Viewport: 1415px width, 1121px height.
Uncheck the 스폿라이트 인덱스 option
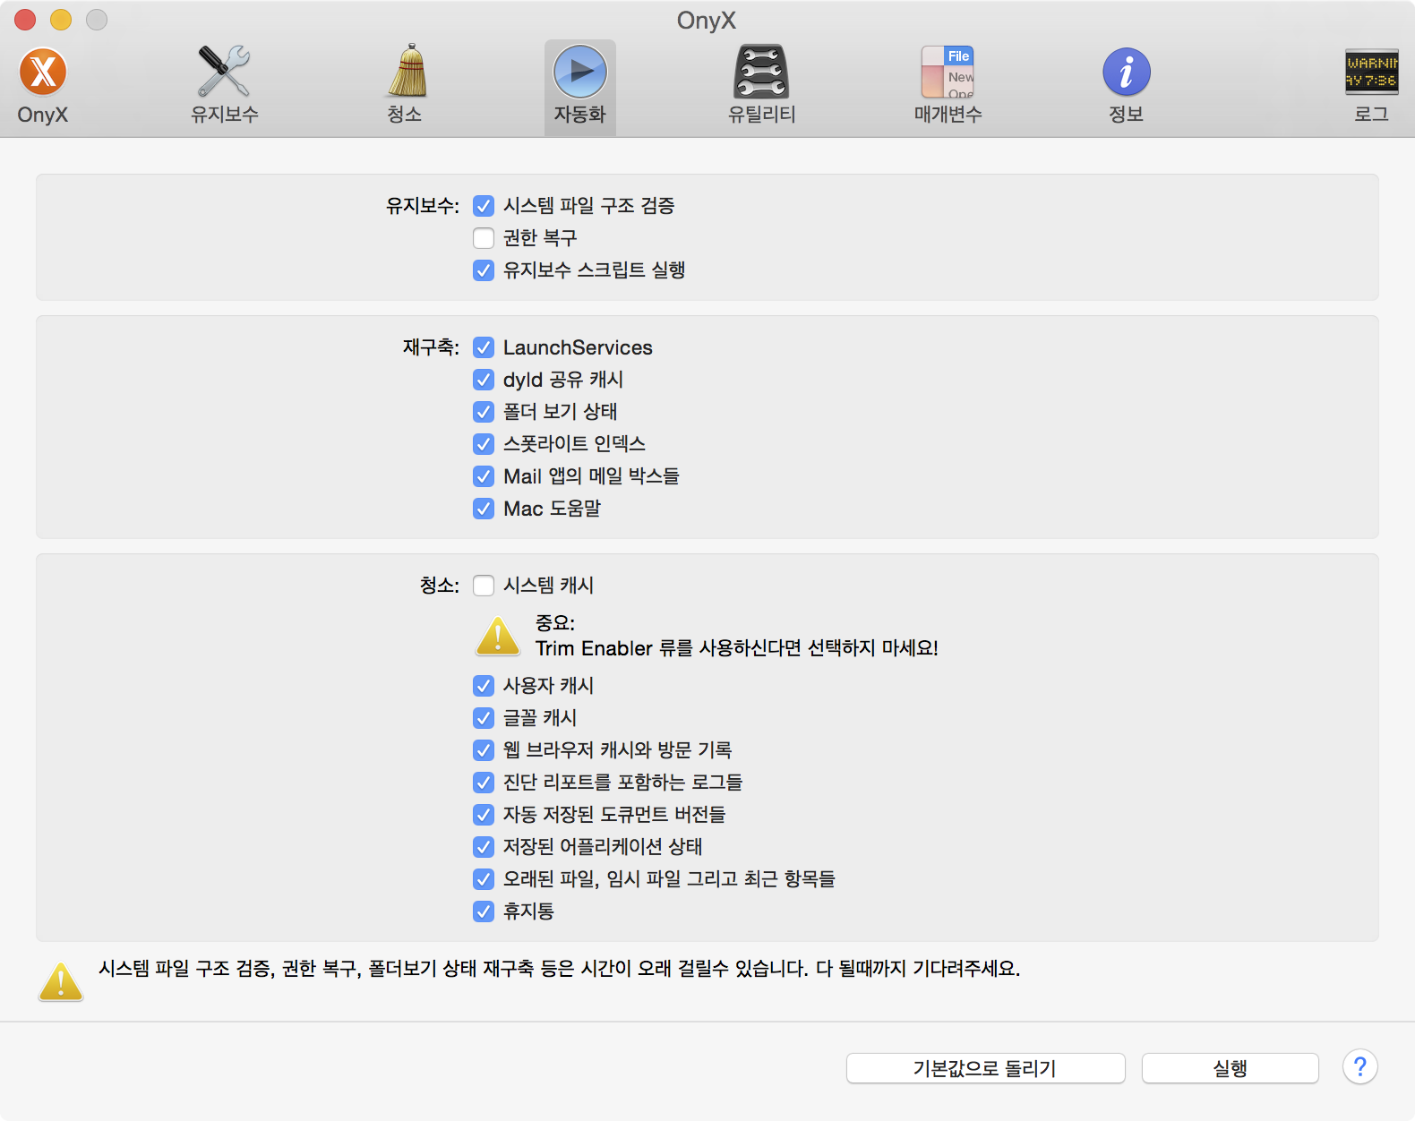tap(484, 444)
